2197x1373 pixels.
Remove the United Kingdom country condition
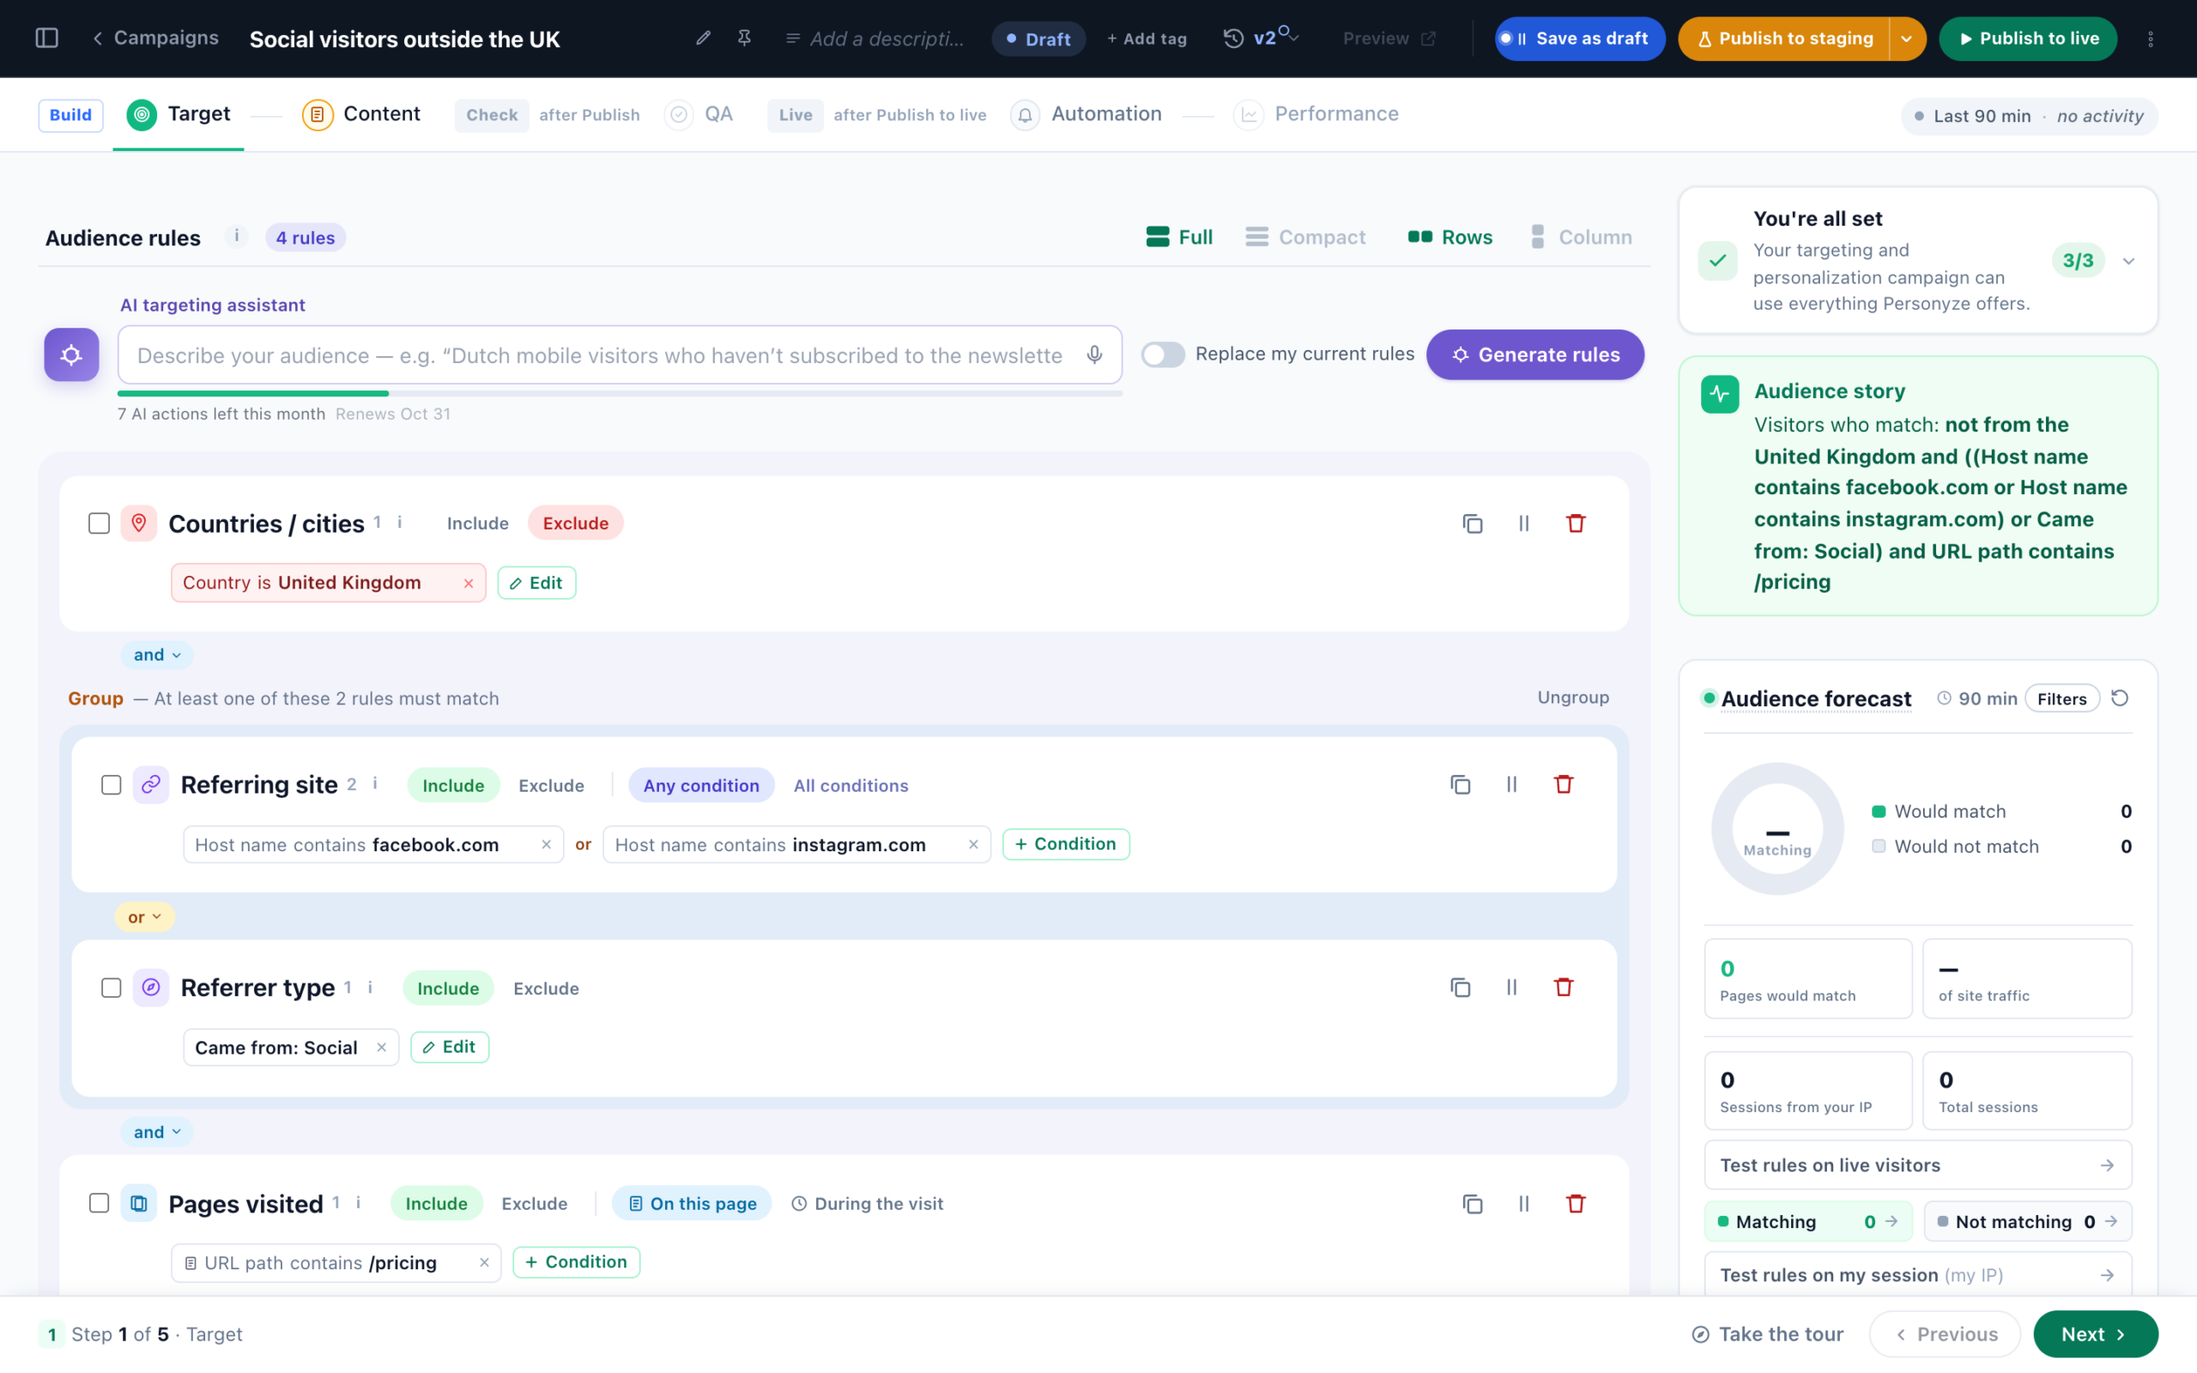click(x=469, y=583)
